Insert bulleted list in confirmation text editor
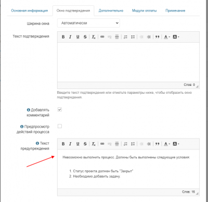Image resolution: width=208 pixels, height=202 pixels. click(x=133, y=37)
